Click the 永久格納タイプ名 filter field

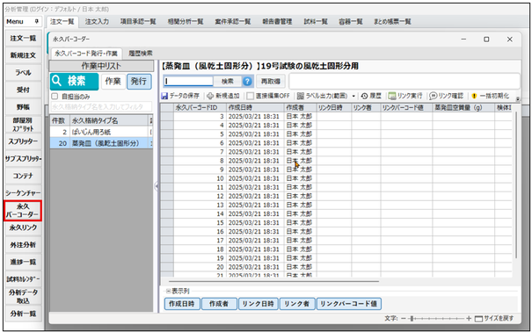pyautogui.click(x=101, y=107)
